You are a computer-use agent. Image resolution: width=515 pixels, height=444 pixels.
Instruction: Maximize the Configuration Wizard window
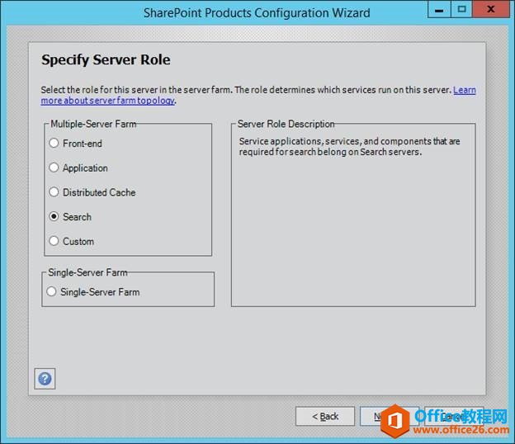coord(461,9)
